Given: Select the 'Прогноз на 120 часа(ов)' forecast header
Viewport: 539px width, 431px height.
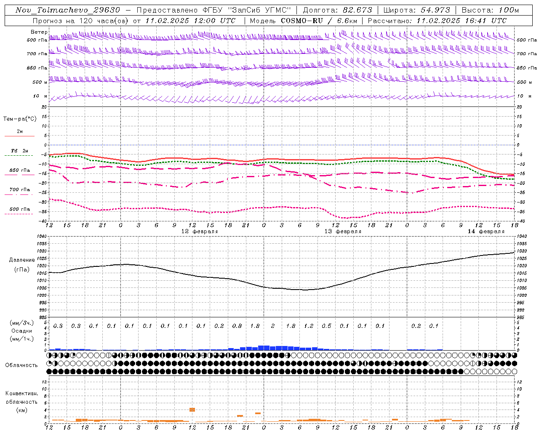Looking at the screenshot, I should pyautogui.click(x=81, y=21).
